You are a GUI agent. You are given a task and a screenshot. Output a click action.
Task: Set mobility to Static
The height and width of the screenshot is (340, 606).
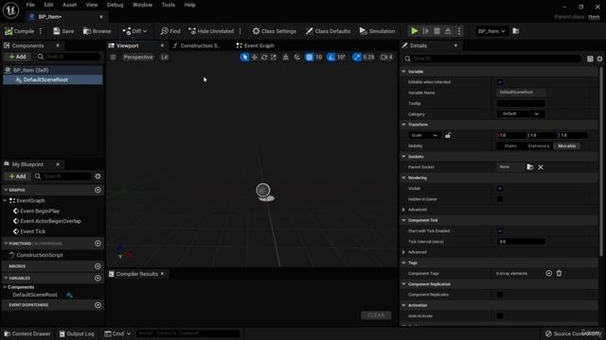(x=510, y=146)
